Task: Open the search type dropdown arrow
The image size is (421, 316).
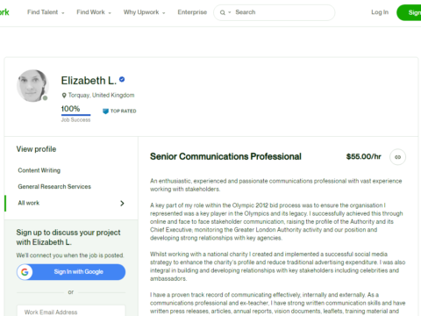Action: (230, 12)
